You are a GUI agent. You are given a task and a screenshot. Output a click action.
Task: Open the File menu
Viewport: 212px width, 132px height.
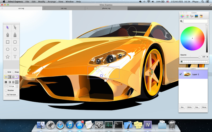(27, 2)
